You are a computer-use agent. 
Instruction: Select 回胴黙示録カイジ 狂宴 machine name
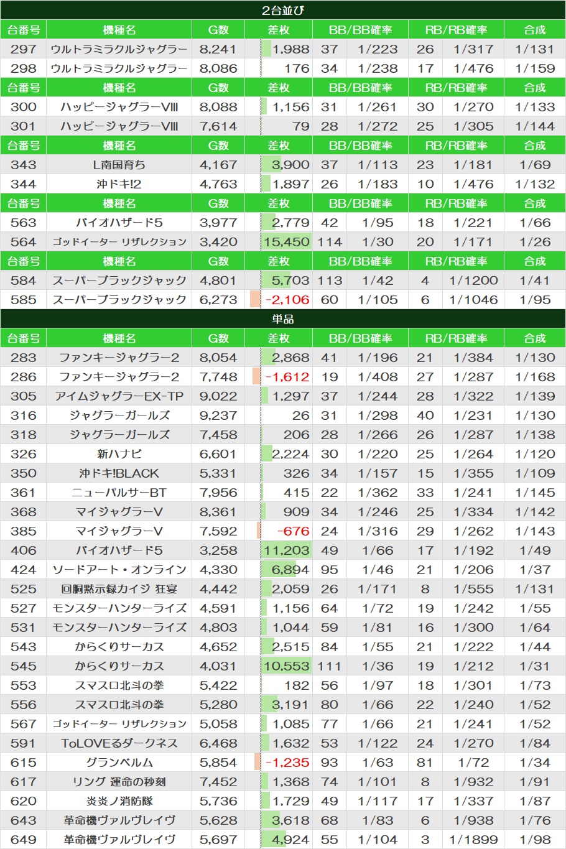[119, 589]
